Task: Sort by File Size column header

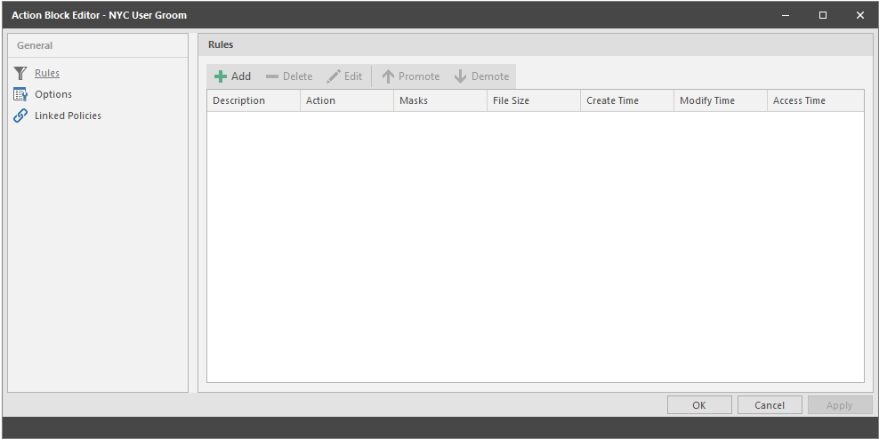Action: [534, 100]
